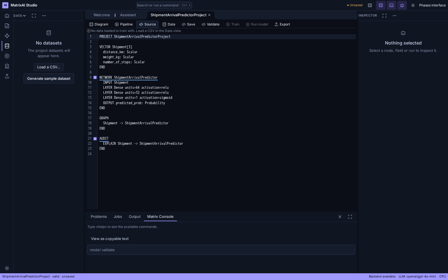Click the info icon beside No data loaded message

(89, 31)
